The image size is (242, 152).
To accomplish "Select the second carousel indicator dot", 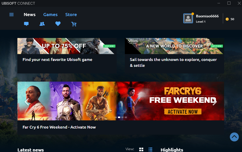I will [x=119, y=117].
